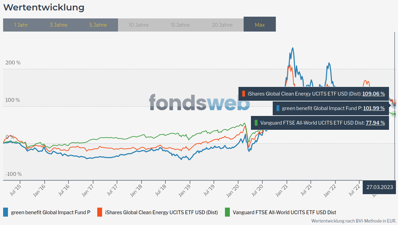Select the 1 Jahr time range
Viewport: 398px width, 225px height.
tap(21, 25)
